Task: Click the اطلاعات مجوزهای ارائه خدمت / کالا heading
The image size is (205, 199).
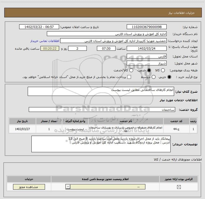Action: (178, 159)
